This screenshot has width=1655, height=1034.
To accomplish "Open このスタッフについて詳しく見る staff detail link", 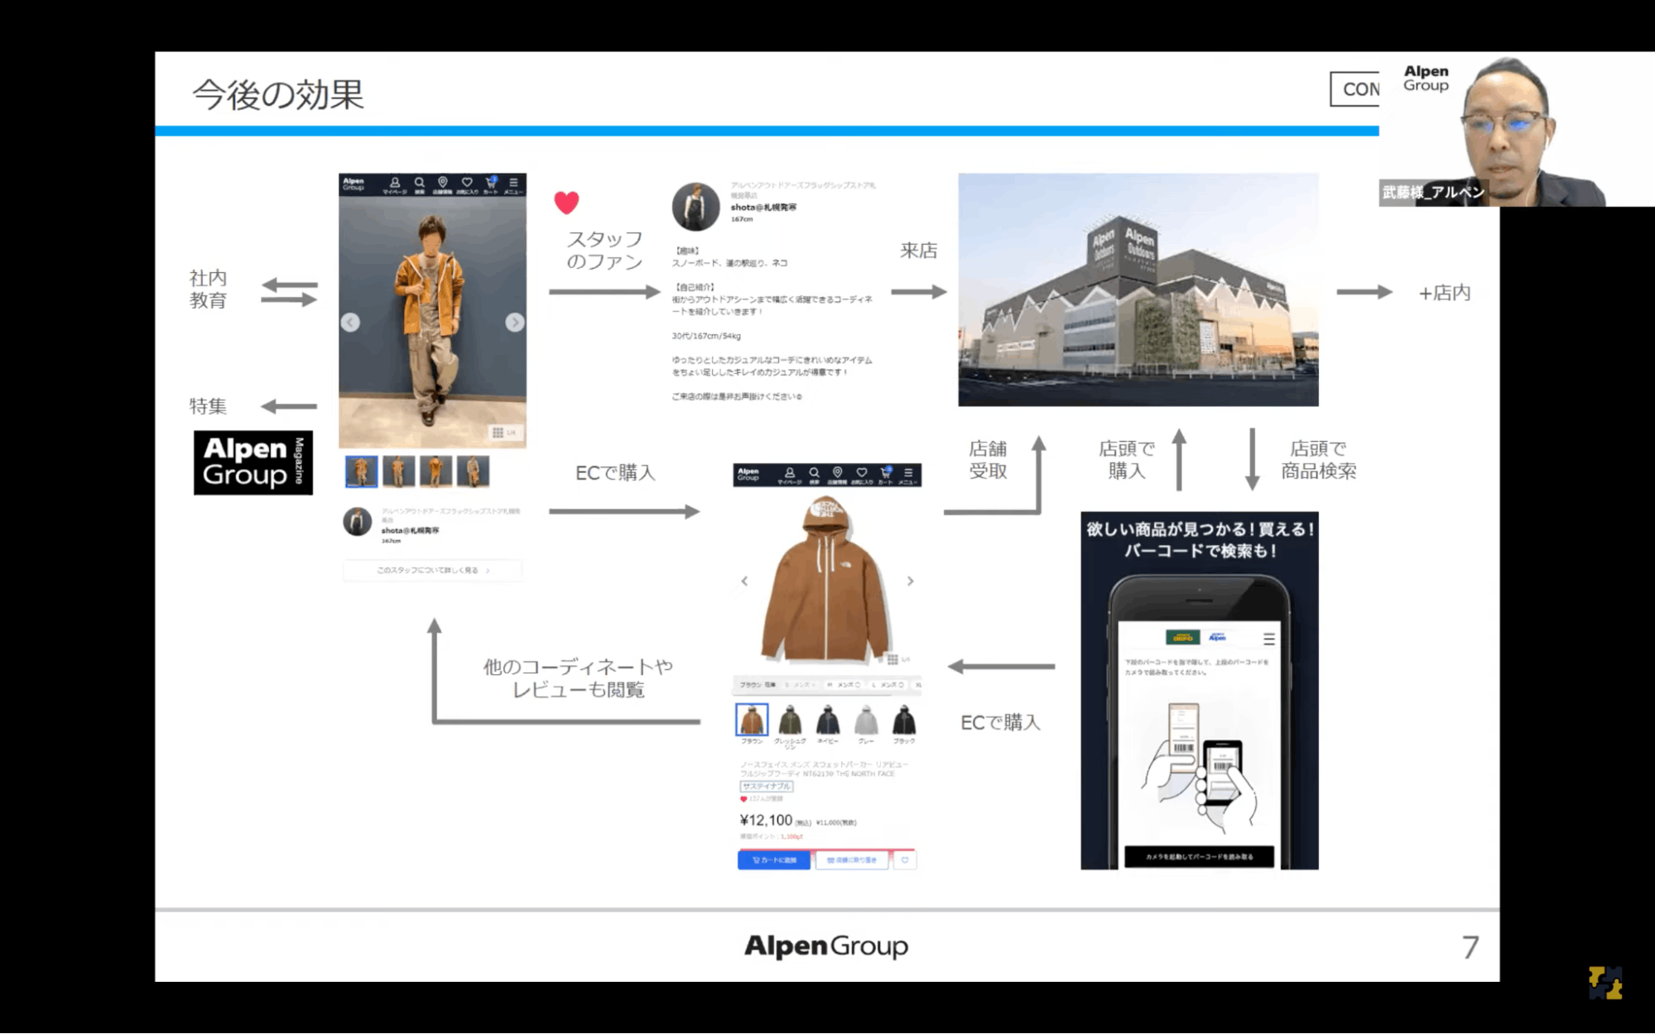I will [x=433, y=571].
